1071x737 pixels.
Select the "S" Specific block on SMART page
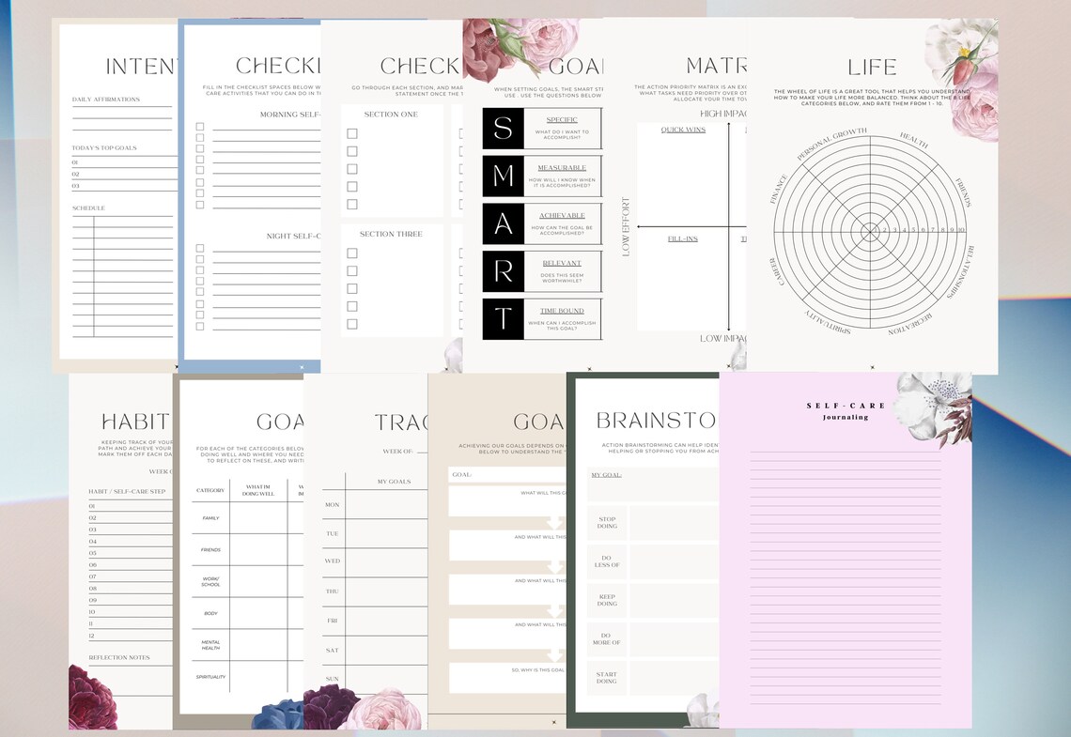point(501,128)
